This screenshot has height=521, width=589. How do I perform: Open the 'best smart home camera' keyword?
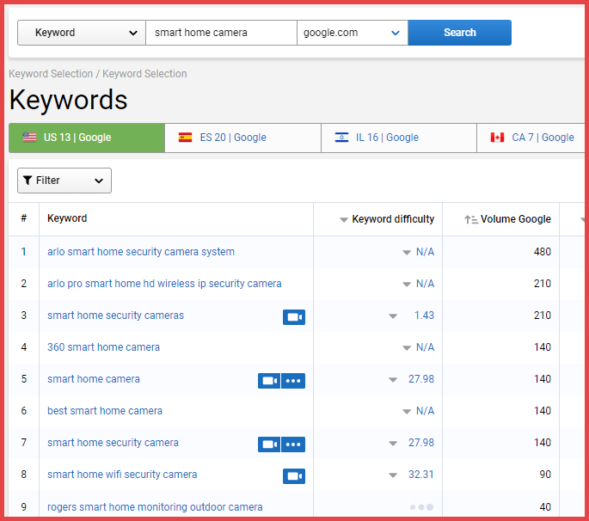coord(105,411)
